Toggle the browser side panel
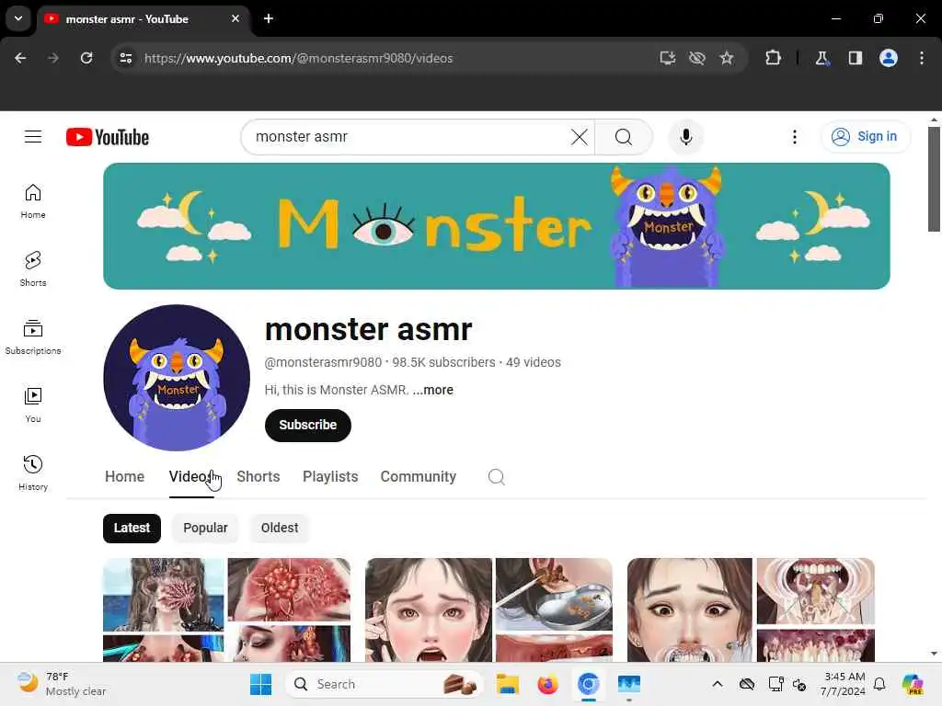The height and width of the screenshot is (706, 942). pos(856,58)
